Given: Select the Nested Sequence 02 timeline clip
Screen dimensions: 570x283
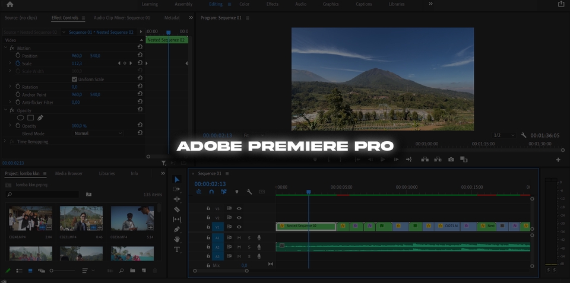Looking at the screenshot, I should (306, 226).
